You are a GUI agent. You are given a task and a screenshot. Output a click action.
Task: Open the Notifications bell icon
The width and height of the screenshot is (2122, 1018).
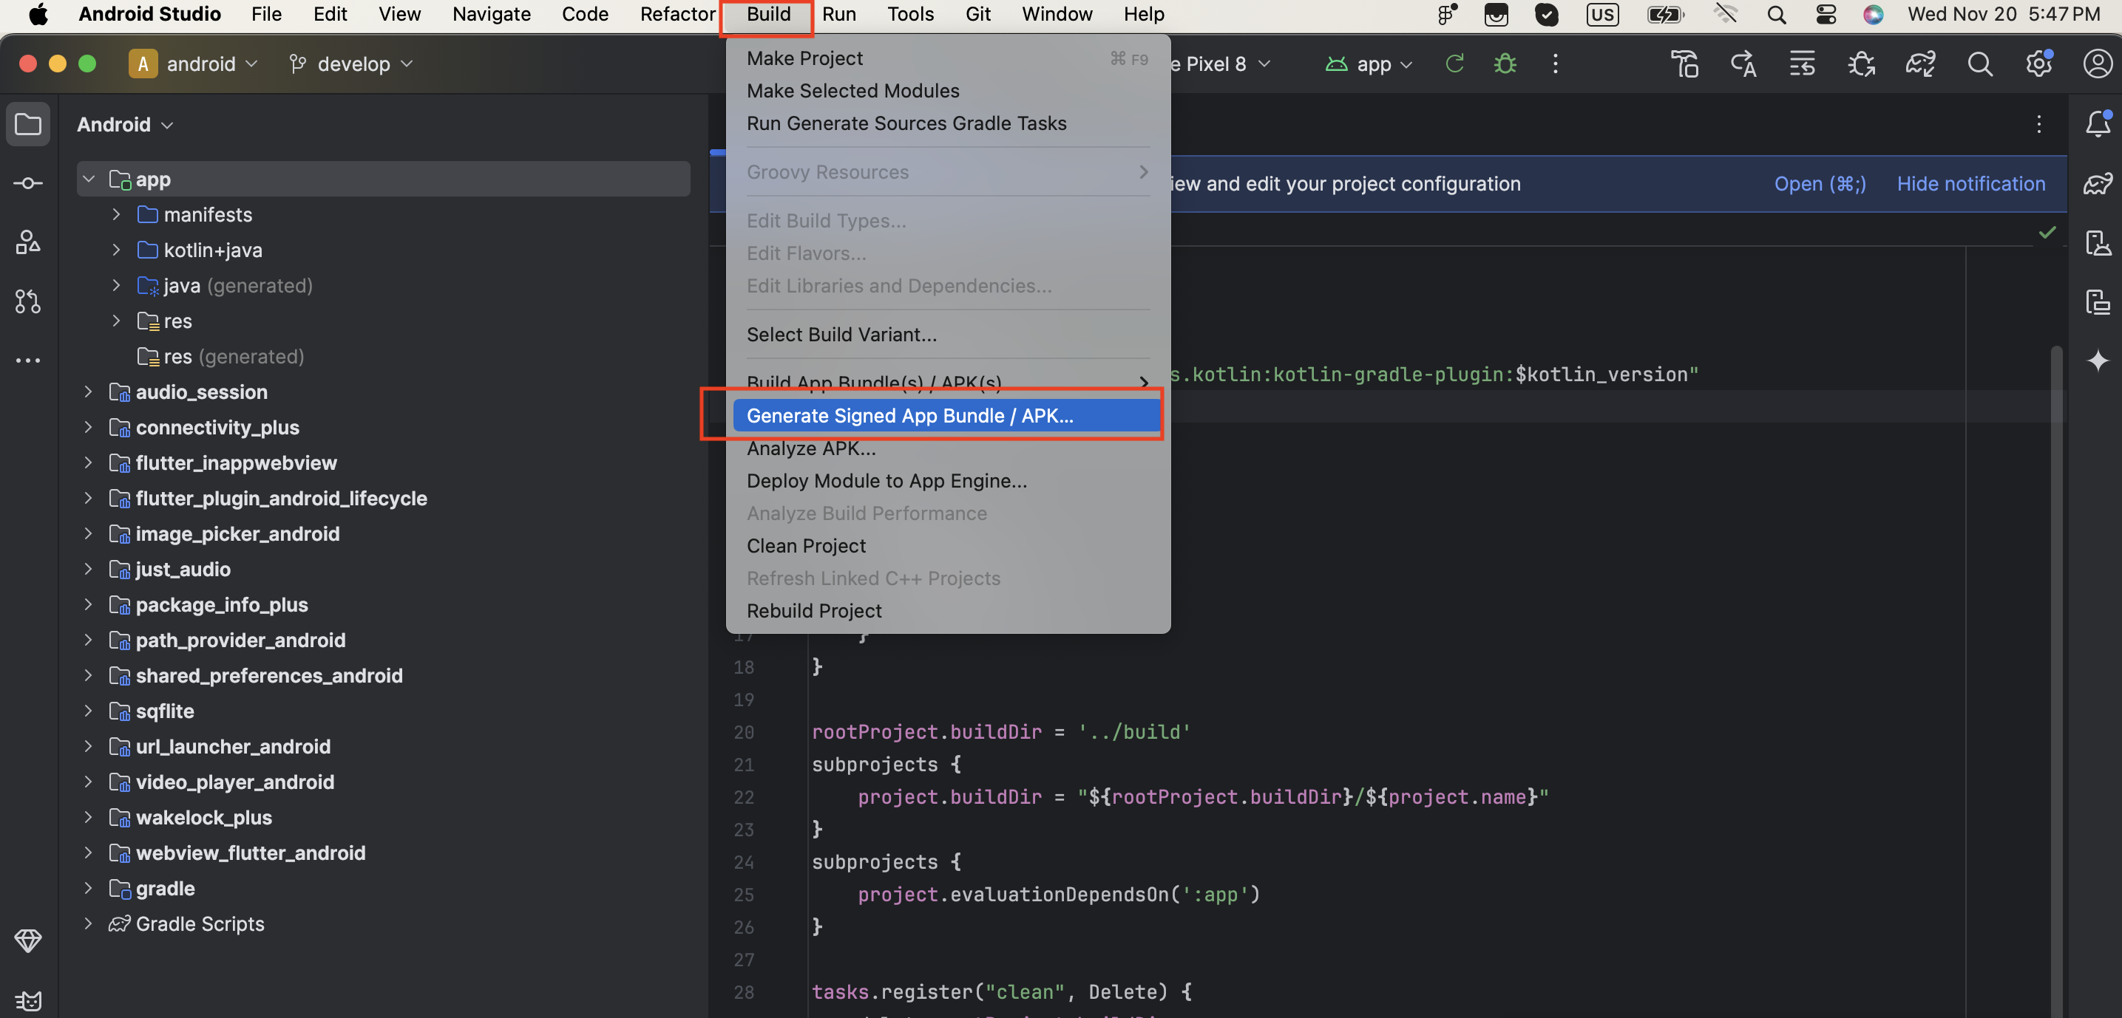(x=2098, y=124)
